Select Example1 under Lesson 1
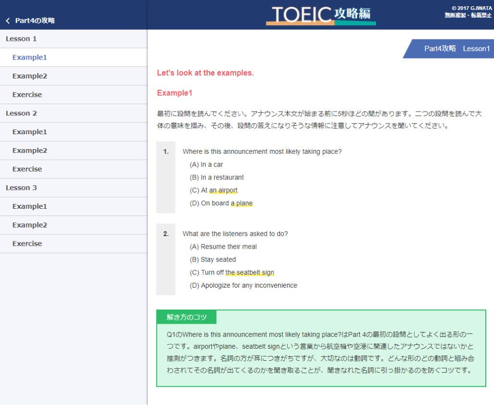 [30, 57]
